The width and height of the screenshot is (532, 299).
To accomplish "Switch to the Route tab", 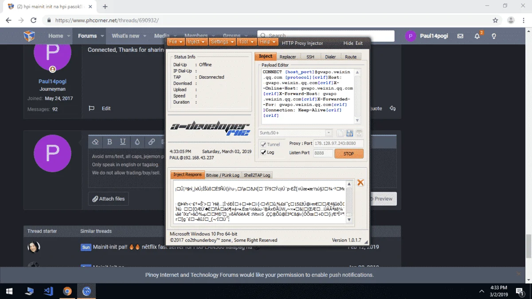I will pyautogui.click(x=351, y=57).
